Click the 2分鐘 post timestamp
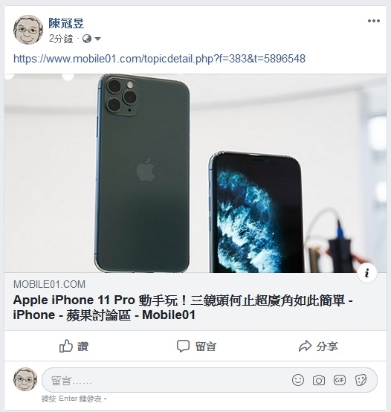Screen dimensions: 391x412 (x=61, y=39)
